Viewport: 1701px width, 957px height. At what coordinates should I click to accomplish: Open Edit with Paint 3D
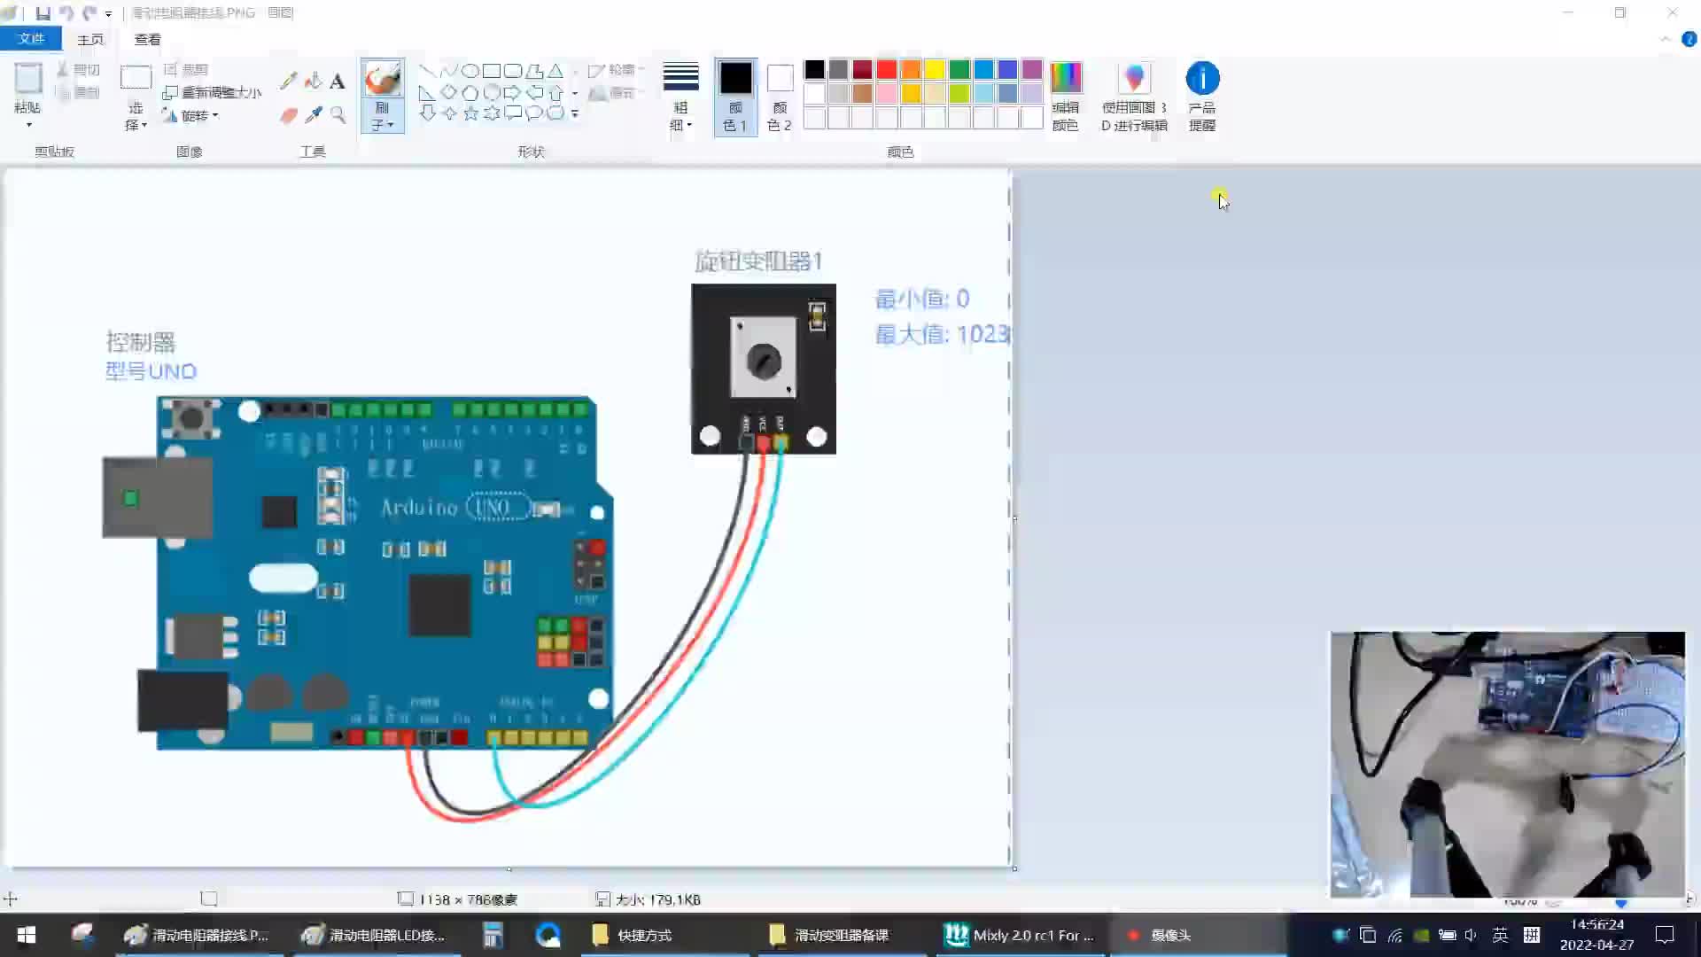click(x=1134, y=97)
